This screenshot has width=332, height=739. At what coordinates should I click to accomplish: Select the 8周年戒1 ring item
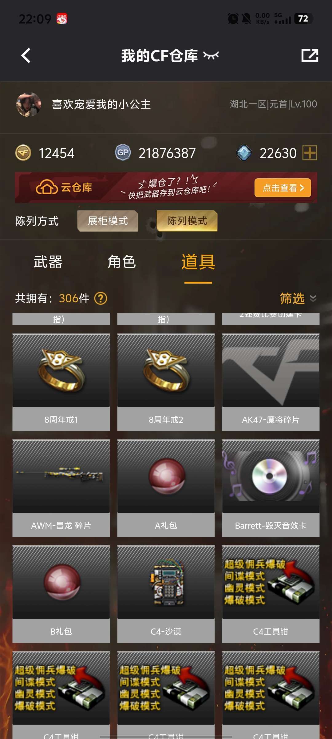click(61, 382)
